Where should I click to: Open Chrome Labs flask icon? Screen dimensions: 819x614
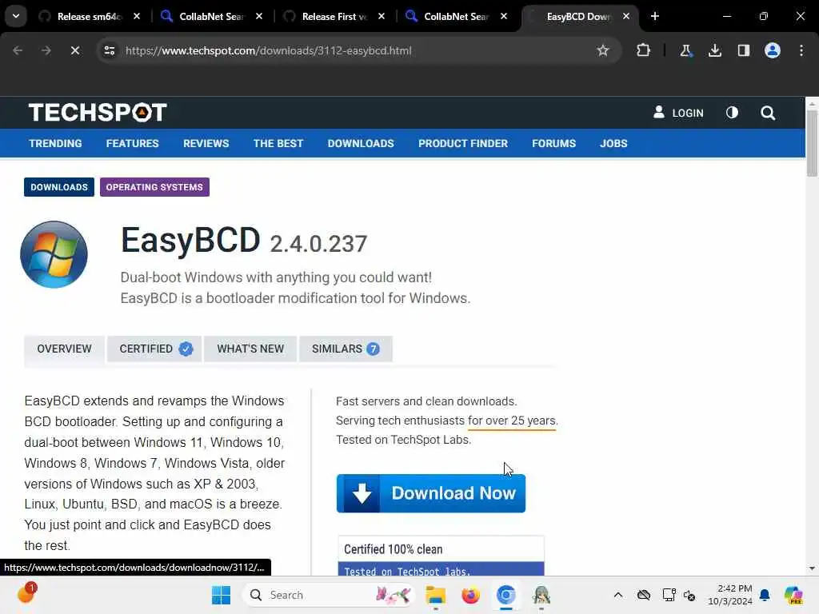685,50
